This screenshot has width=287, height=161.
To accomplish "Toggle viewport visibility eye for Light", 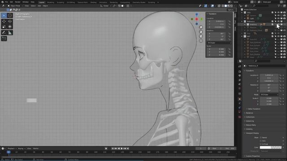I will pos(278,18).
